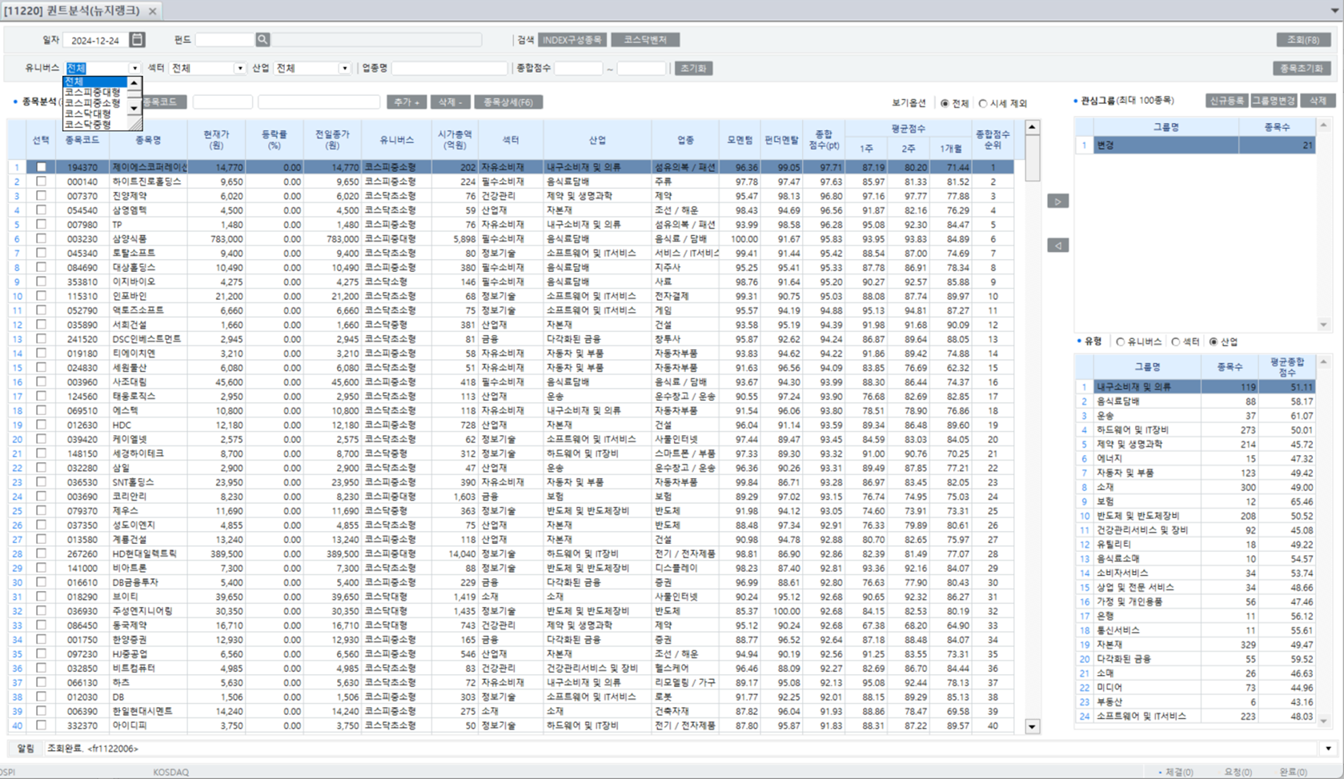Click the 업종명 input field
The image size is (1344, 779).
449,69
